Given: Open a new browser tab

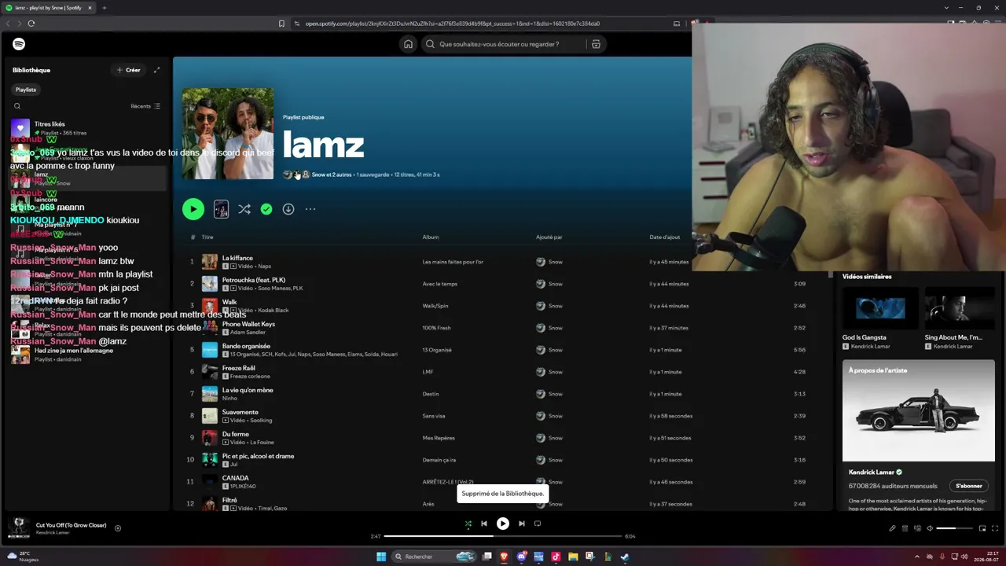Looking at the screenshot, I should coord(104,8).
